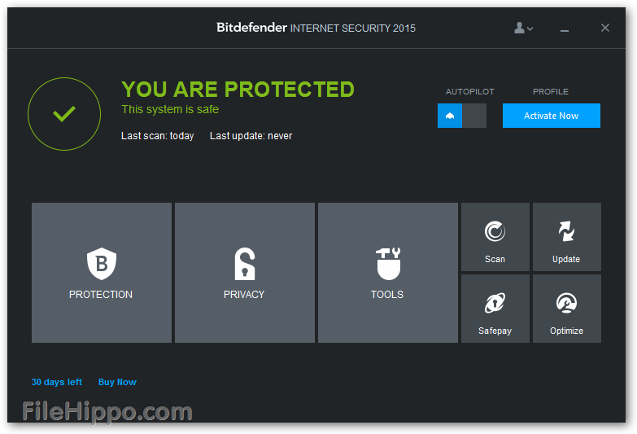Image resolution: width=637 pixels, height=434 pixels.
Task: Click the Optimize gauge icon
Action: tap(566, 303)
